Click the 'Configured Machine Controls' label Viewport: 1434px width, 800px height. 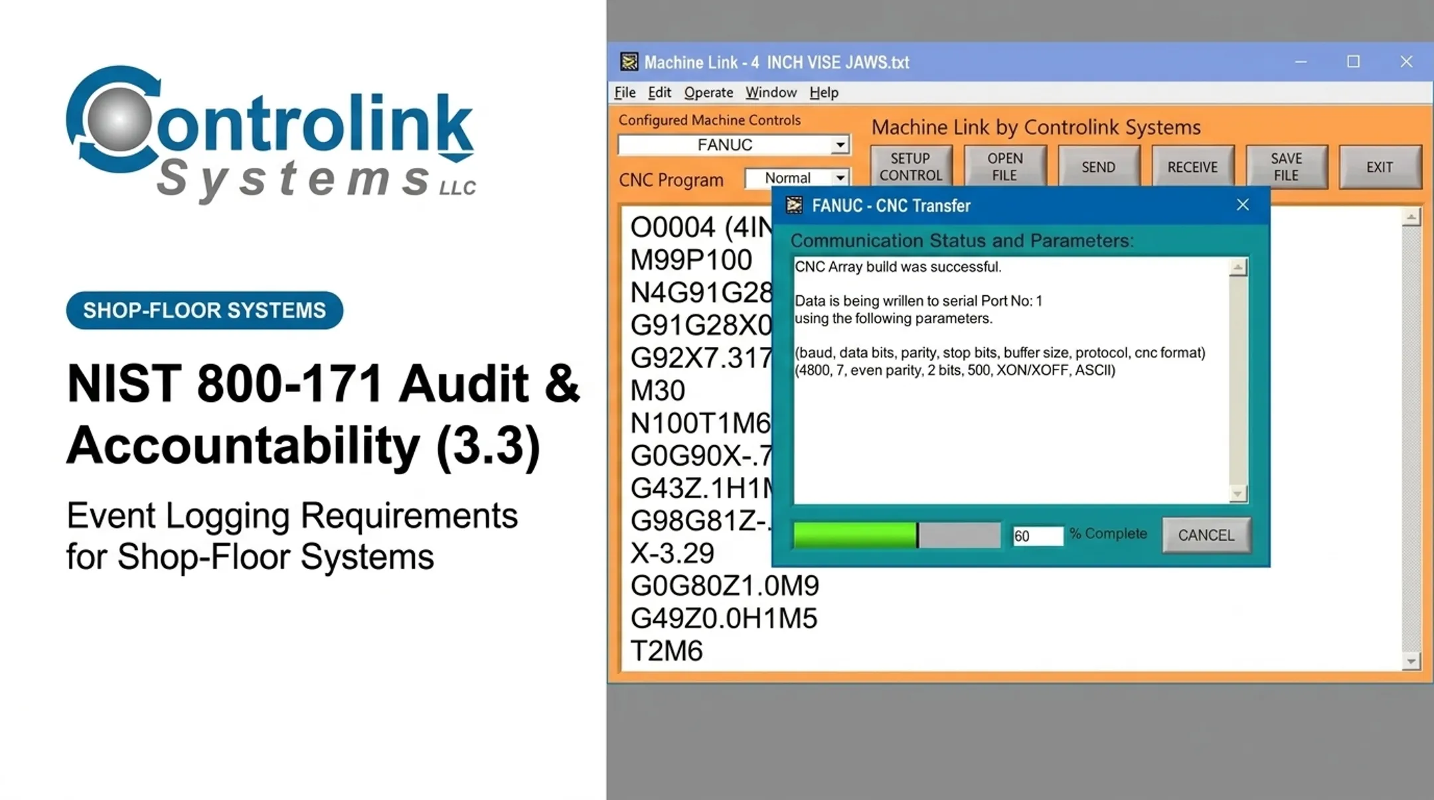coord(709,120)
